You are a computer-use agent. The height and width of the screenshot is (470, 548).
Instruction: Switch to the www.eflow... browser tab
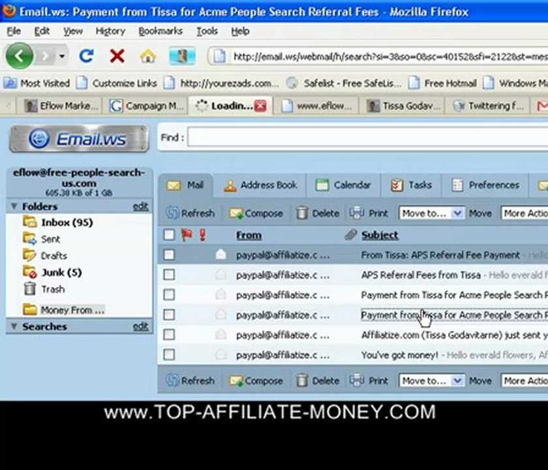316,106
